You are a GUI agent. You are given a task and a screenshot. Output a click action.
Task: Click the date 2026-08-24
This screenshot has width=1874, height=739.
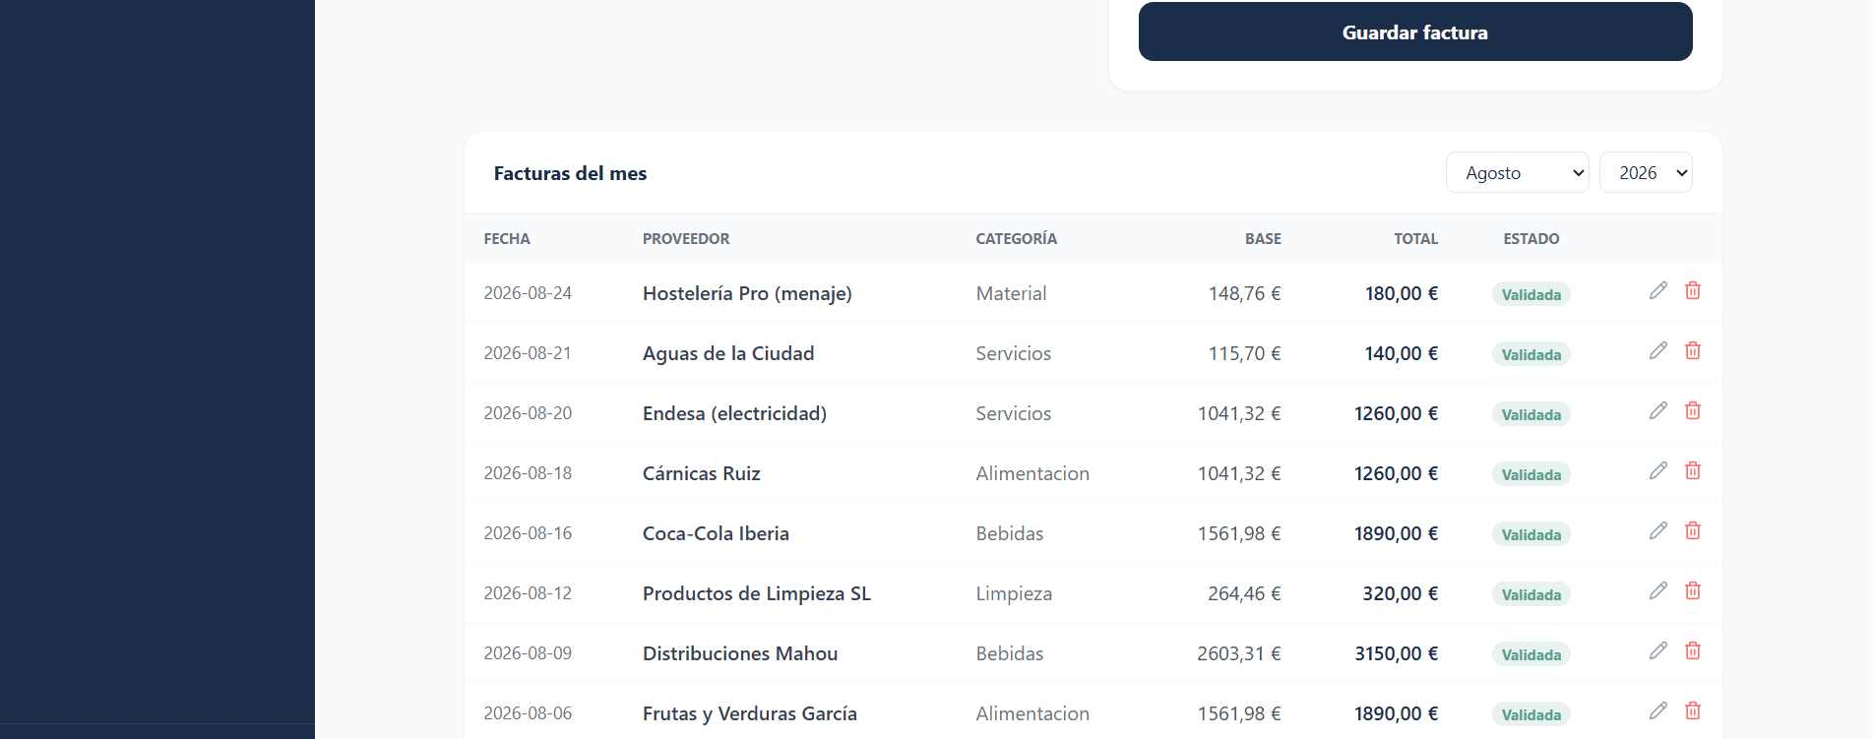pyautogui.click(x=528, y=293)
